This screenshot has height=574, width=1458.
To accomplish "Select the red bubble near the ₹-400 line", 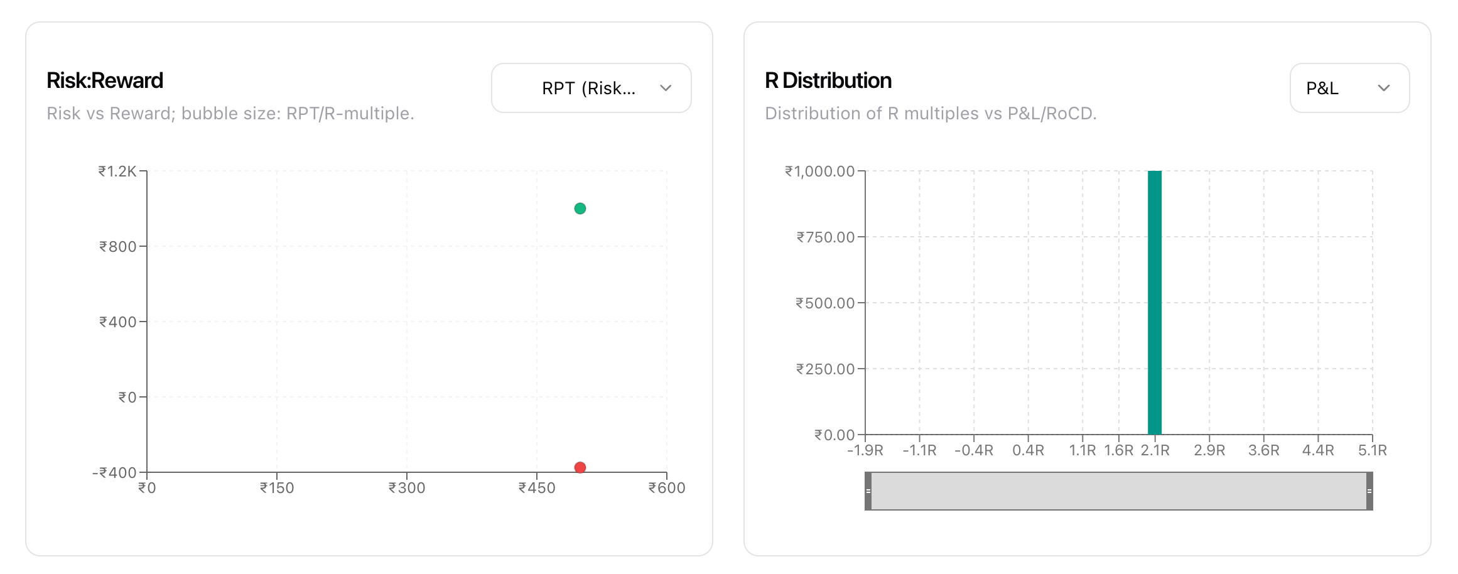I will pyautogui.click(x=580, y=467).
